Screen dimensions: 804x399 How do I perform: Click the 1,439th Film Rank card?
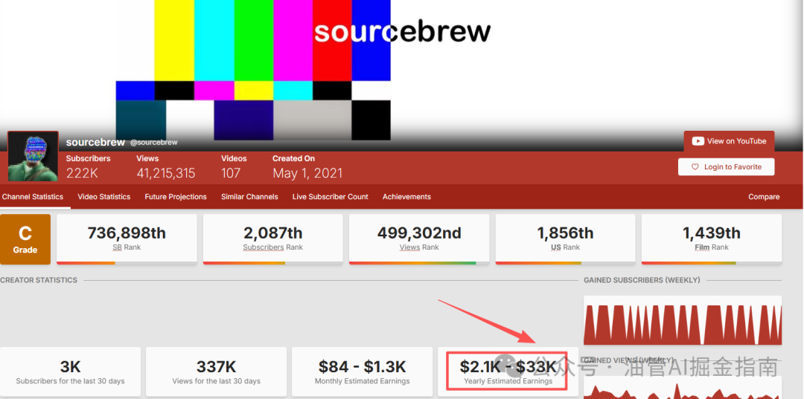(712, 239)
